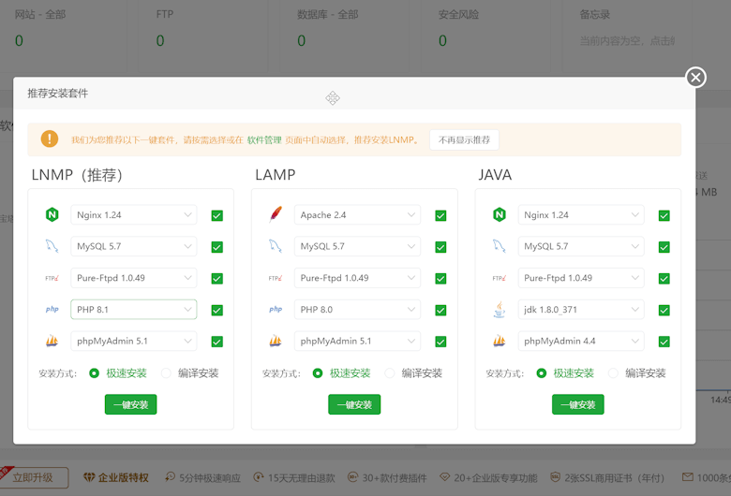Click the Java jdk coffee cup icon
The image size is (731, 496).
click(500, 309)
